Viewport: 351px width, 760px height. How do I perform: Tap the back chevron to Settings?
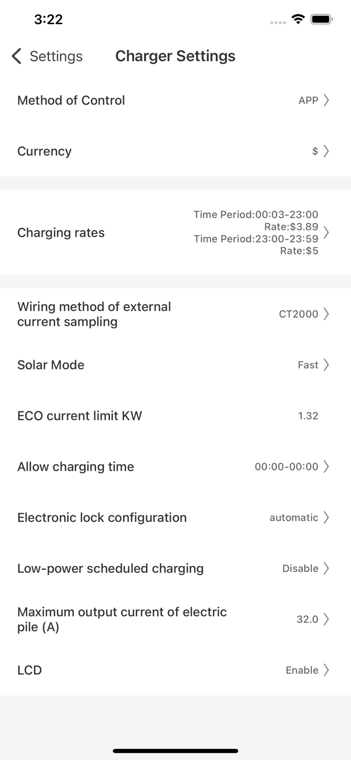click(x=16, y=56)
